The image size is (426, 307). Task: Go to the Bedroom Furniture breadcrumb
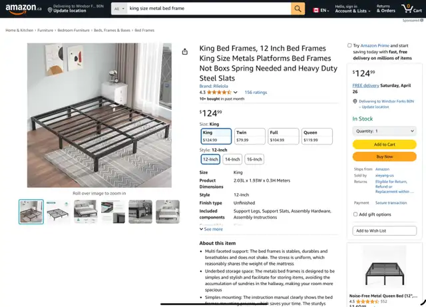(74, 31)
